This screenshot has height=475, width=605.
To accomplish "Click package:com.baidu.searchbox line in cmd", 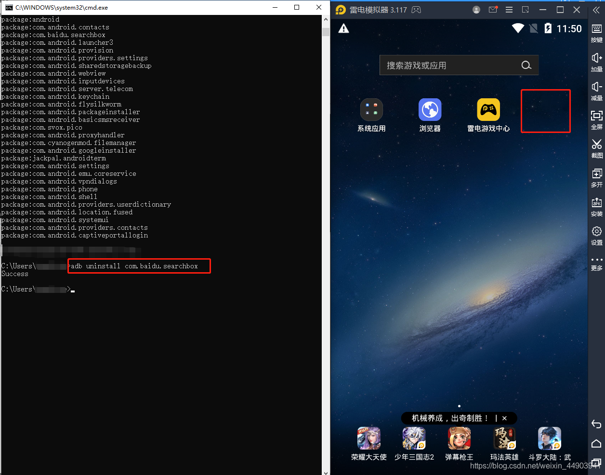I will tap(53, 35).
